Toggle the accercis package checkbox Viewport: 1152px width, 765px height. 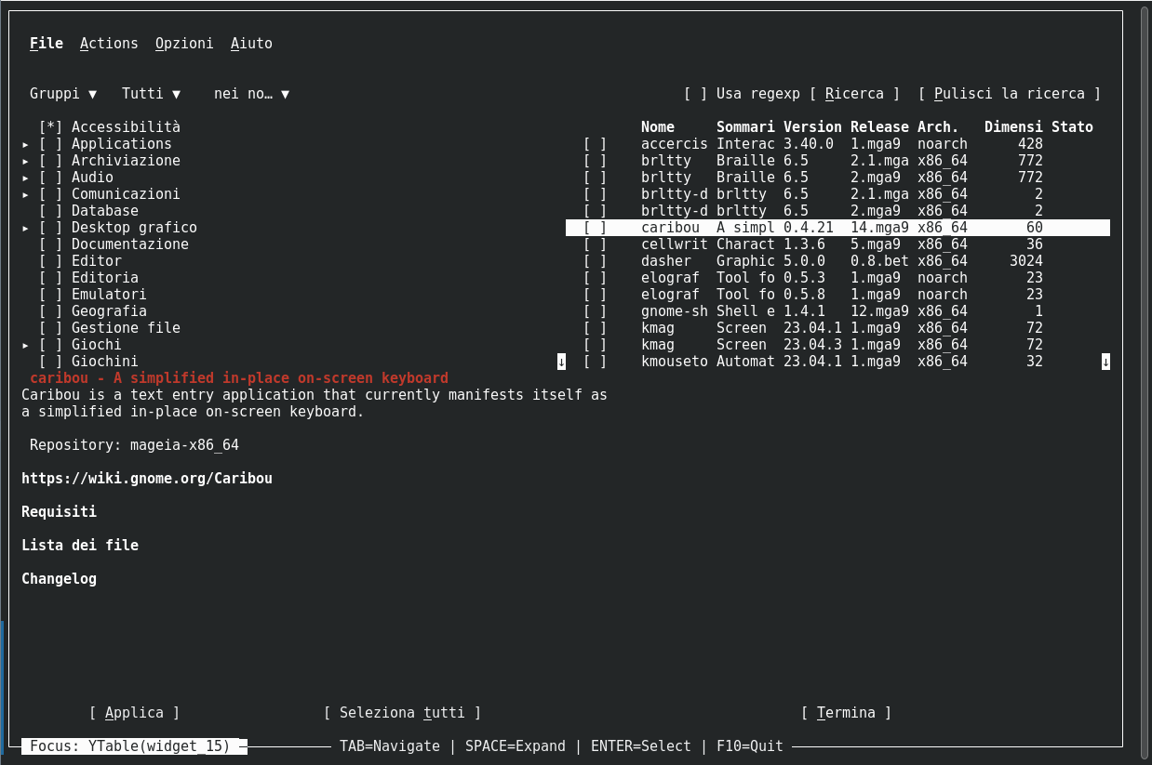pos(596,144)
